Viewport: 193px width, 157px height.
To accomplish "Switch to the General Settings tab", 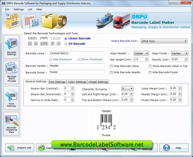I will [x=36, y=82].
